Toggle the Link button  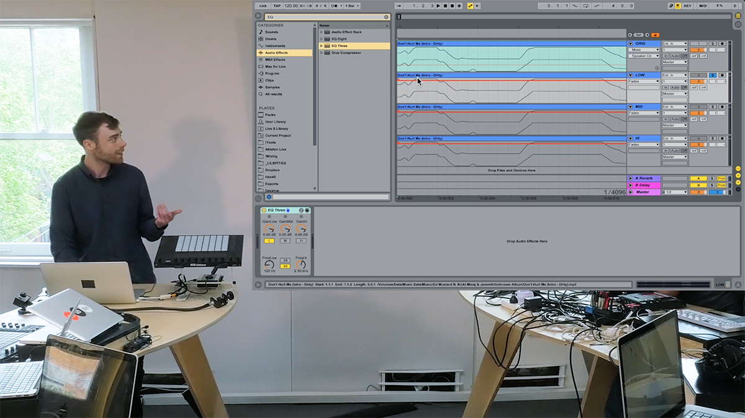click(263, 6)
